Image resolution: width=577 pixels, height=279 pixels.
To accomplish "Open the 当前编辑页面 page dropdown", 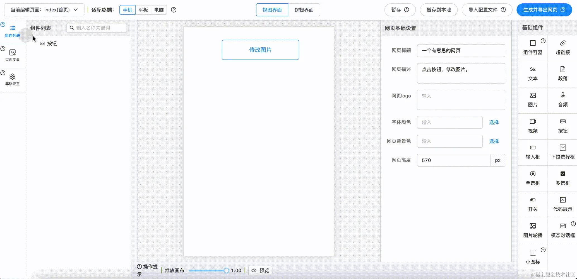I will tap(44, 9).
